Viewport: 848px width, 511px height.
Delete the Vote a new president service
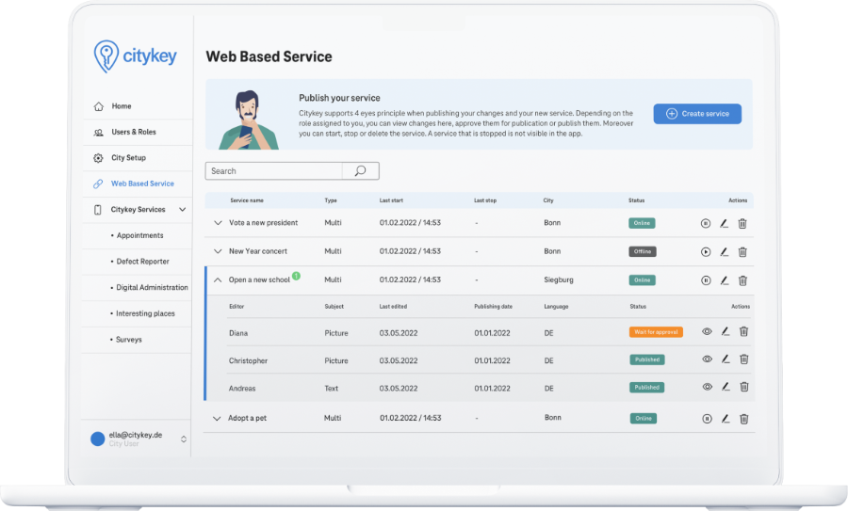point(742,223)
